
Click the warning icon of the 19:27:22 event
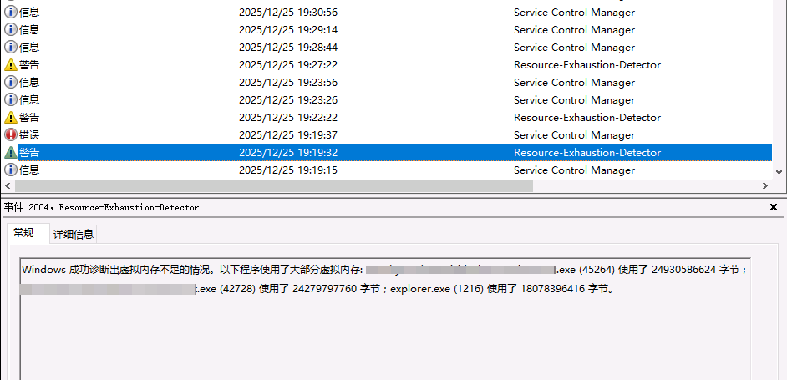(11, 65)
